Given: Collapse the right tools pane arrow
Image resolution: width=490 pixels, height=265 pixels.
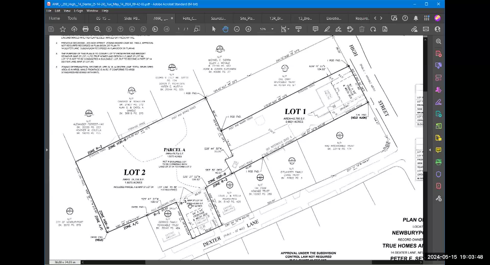Looking at the screenshot, I should click(430, 150).
